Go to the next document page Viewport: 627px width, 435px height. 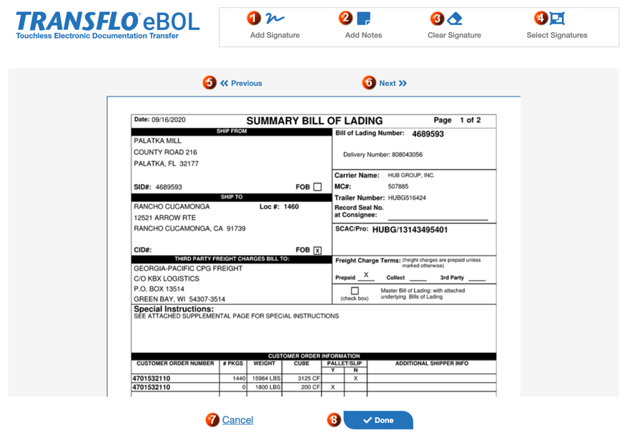393,83
